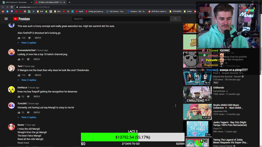Focus the YouTube Search input field
Screen dimensions: 262x147
121,19
